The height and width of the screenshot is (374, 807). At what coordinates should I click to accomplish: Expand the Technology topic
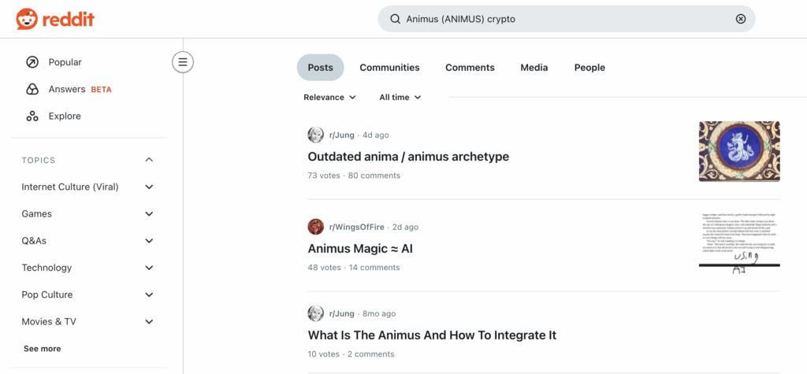tap(149, 268)
